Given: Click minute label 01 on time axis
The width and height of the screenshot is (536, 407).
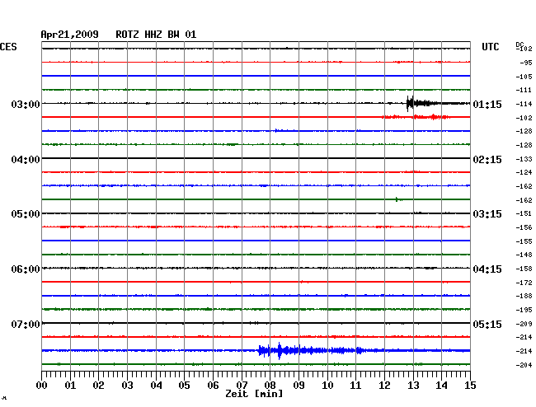Looking at the screenshot, I should click(70, 385).
